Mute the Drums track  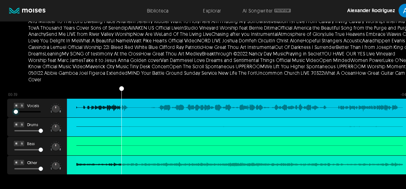[x=16, y=125]
